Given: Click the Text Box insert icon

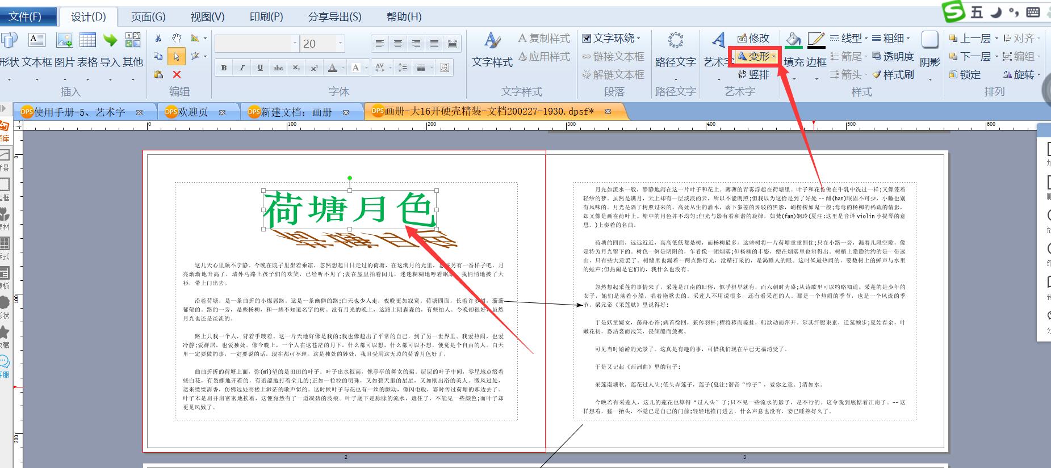Looking at the screenshot, I should [37, 40].
